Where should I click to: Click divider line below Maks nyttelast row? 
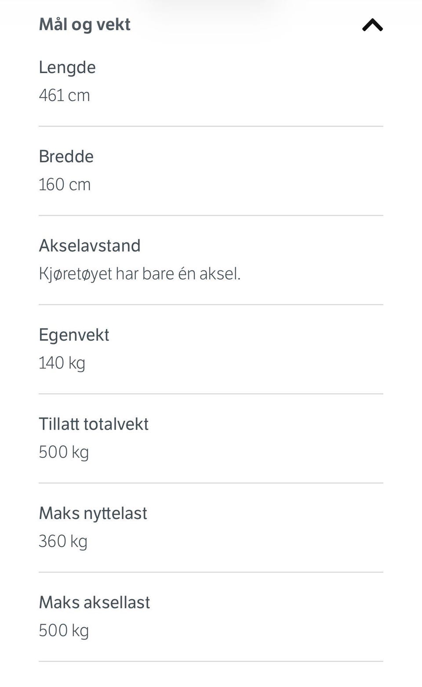[x=211, y=572]
